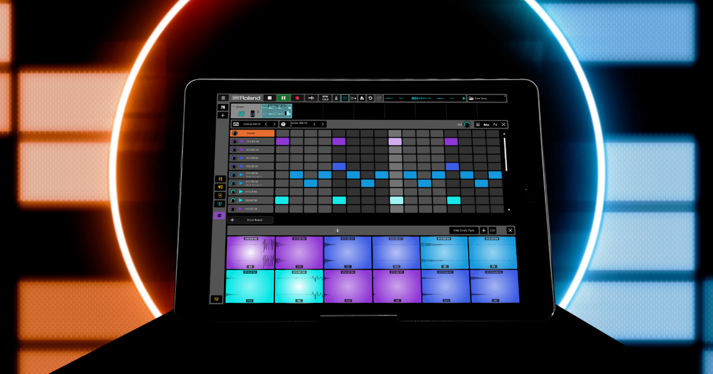Screen dimensions: 713x374
Task: Open the export/share icon in the top toolbar
Action: click(x=361, y=99)
